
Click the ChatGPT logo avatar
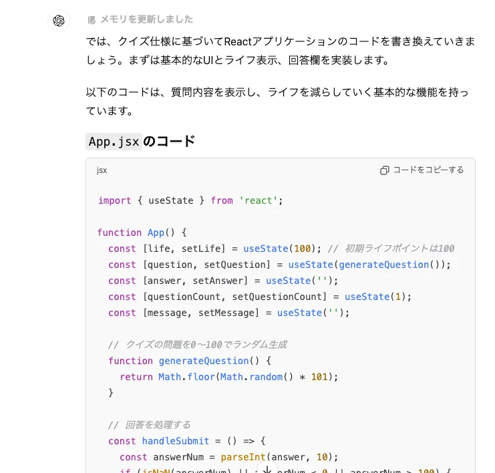point(59,21)
